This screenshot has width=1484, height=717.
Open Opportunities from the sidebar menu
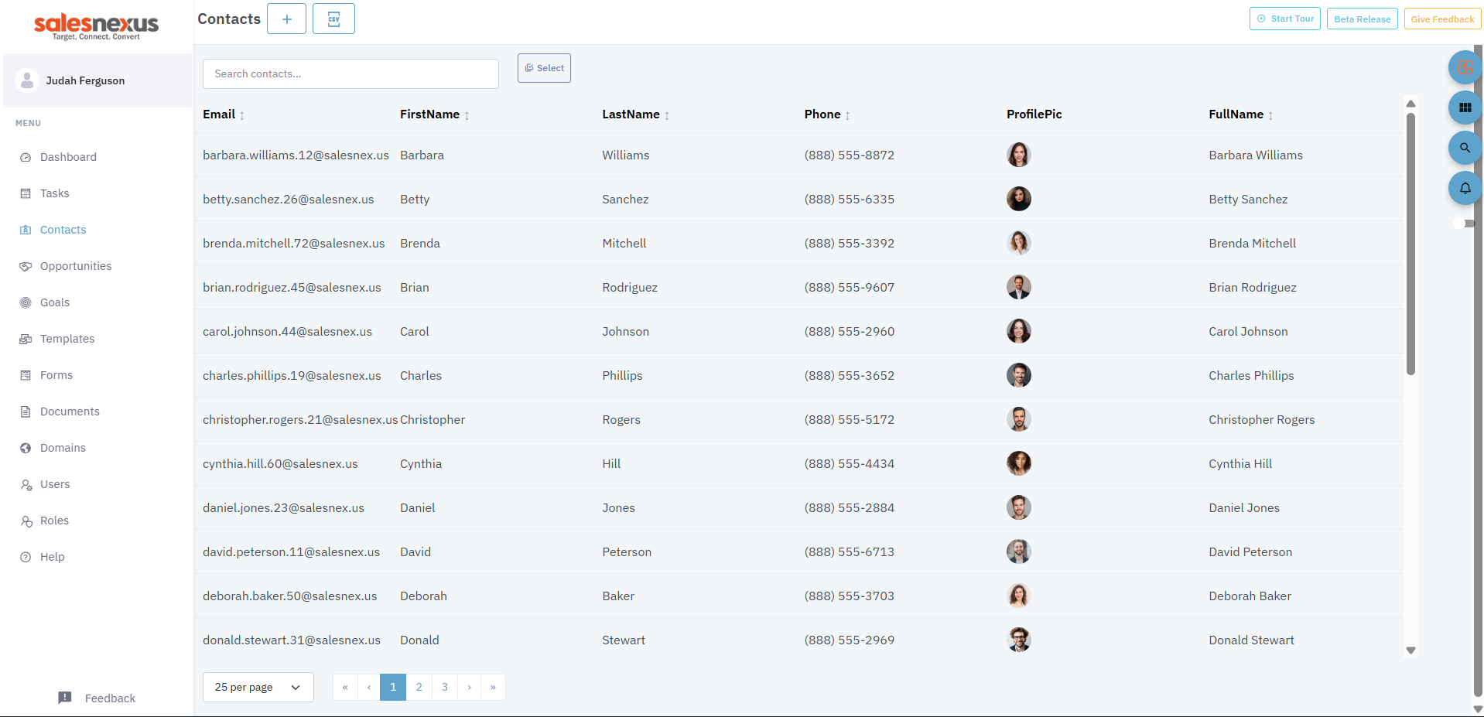[76, 266]
